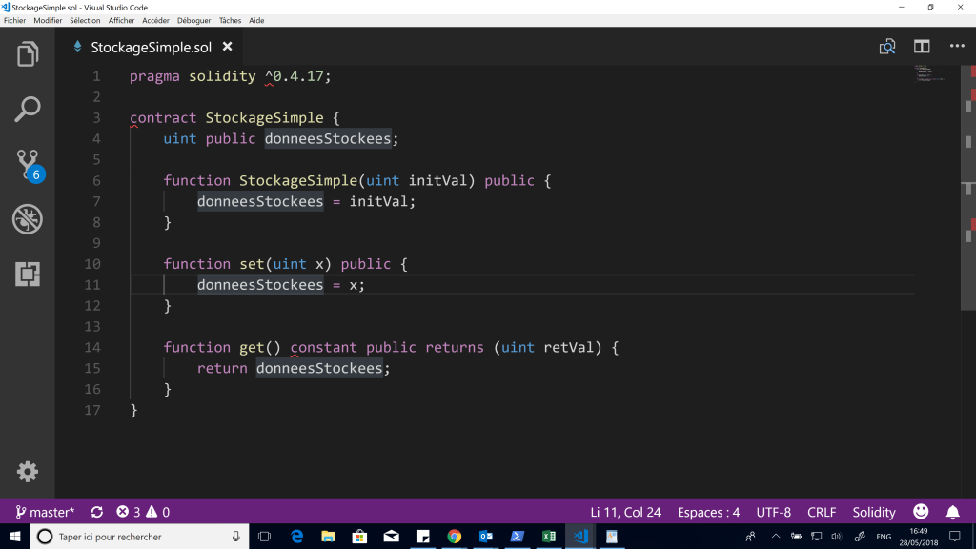Viewport: 976px width, 549px height.
Task: Open the Manage gear menu
Action: (x=28, y=471)
